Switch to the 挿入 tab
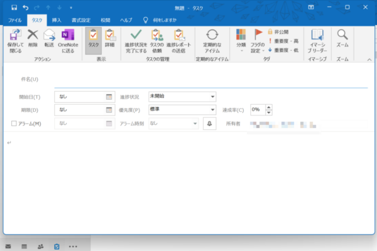 point(57,20)
